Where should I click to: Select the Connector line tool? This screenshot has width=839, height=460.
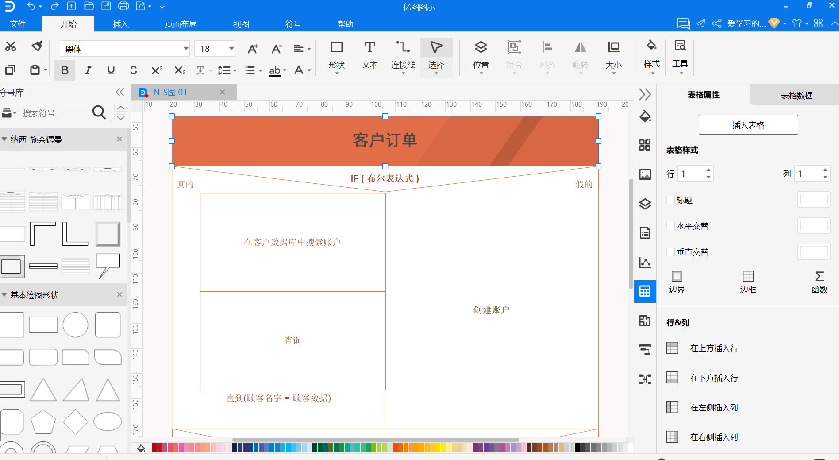click(x=403, y=56)
